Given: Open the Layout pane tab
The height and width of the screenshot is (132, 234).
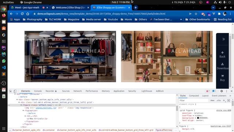Looking at the screenshot, I should (205, 96).
